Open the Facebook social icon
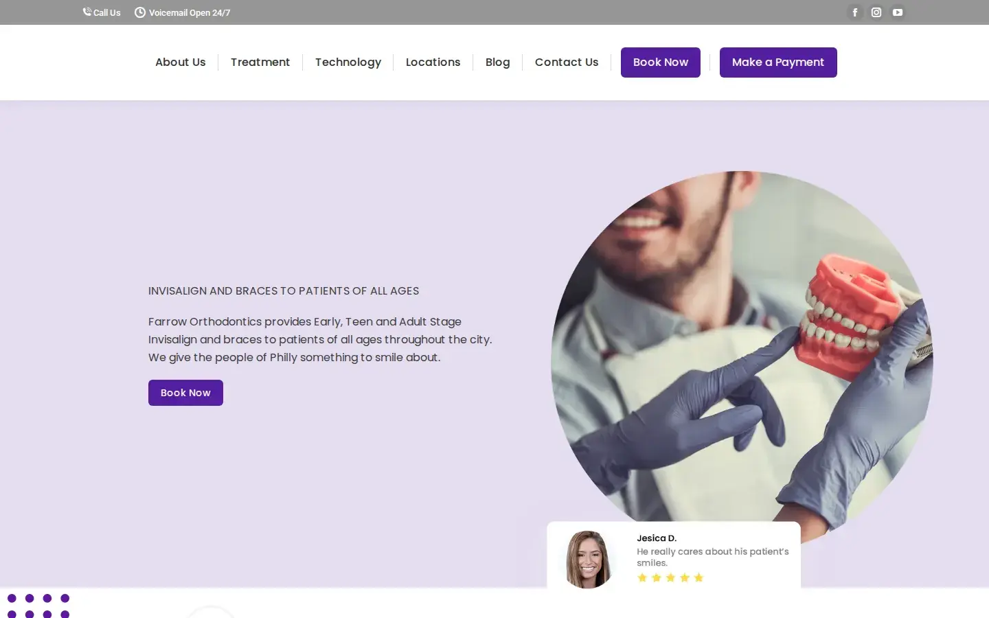Screen dimensions: 989x618 [855, 12]
